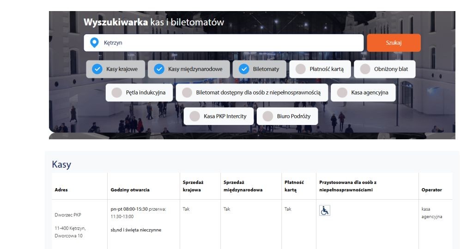
Task: Click the Sprzedaż międzynarodowa column header
Action: 243,186
